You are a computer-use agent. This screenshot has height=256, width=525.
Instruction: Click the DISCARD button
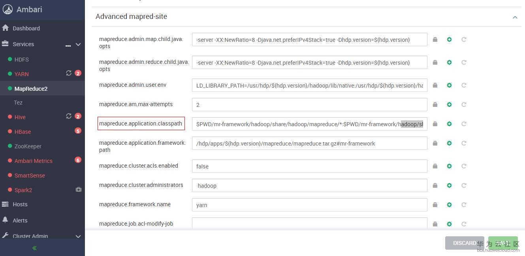click(464, 243)
